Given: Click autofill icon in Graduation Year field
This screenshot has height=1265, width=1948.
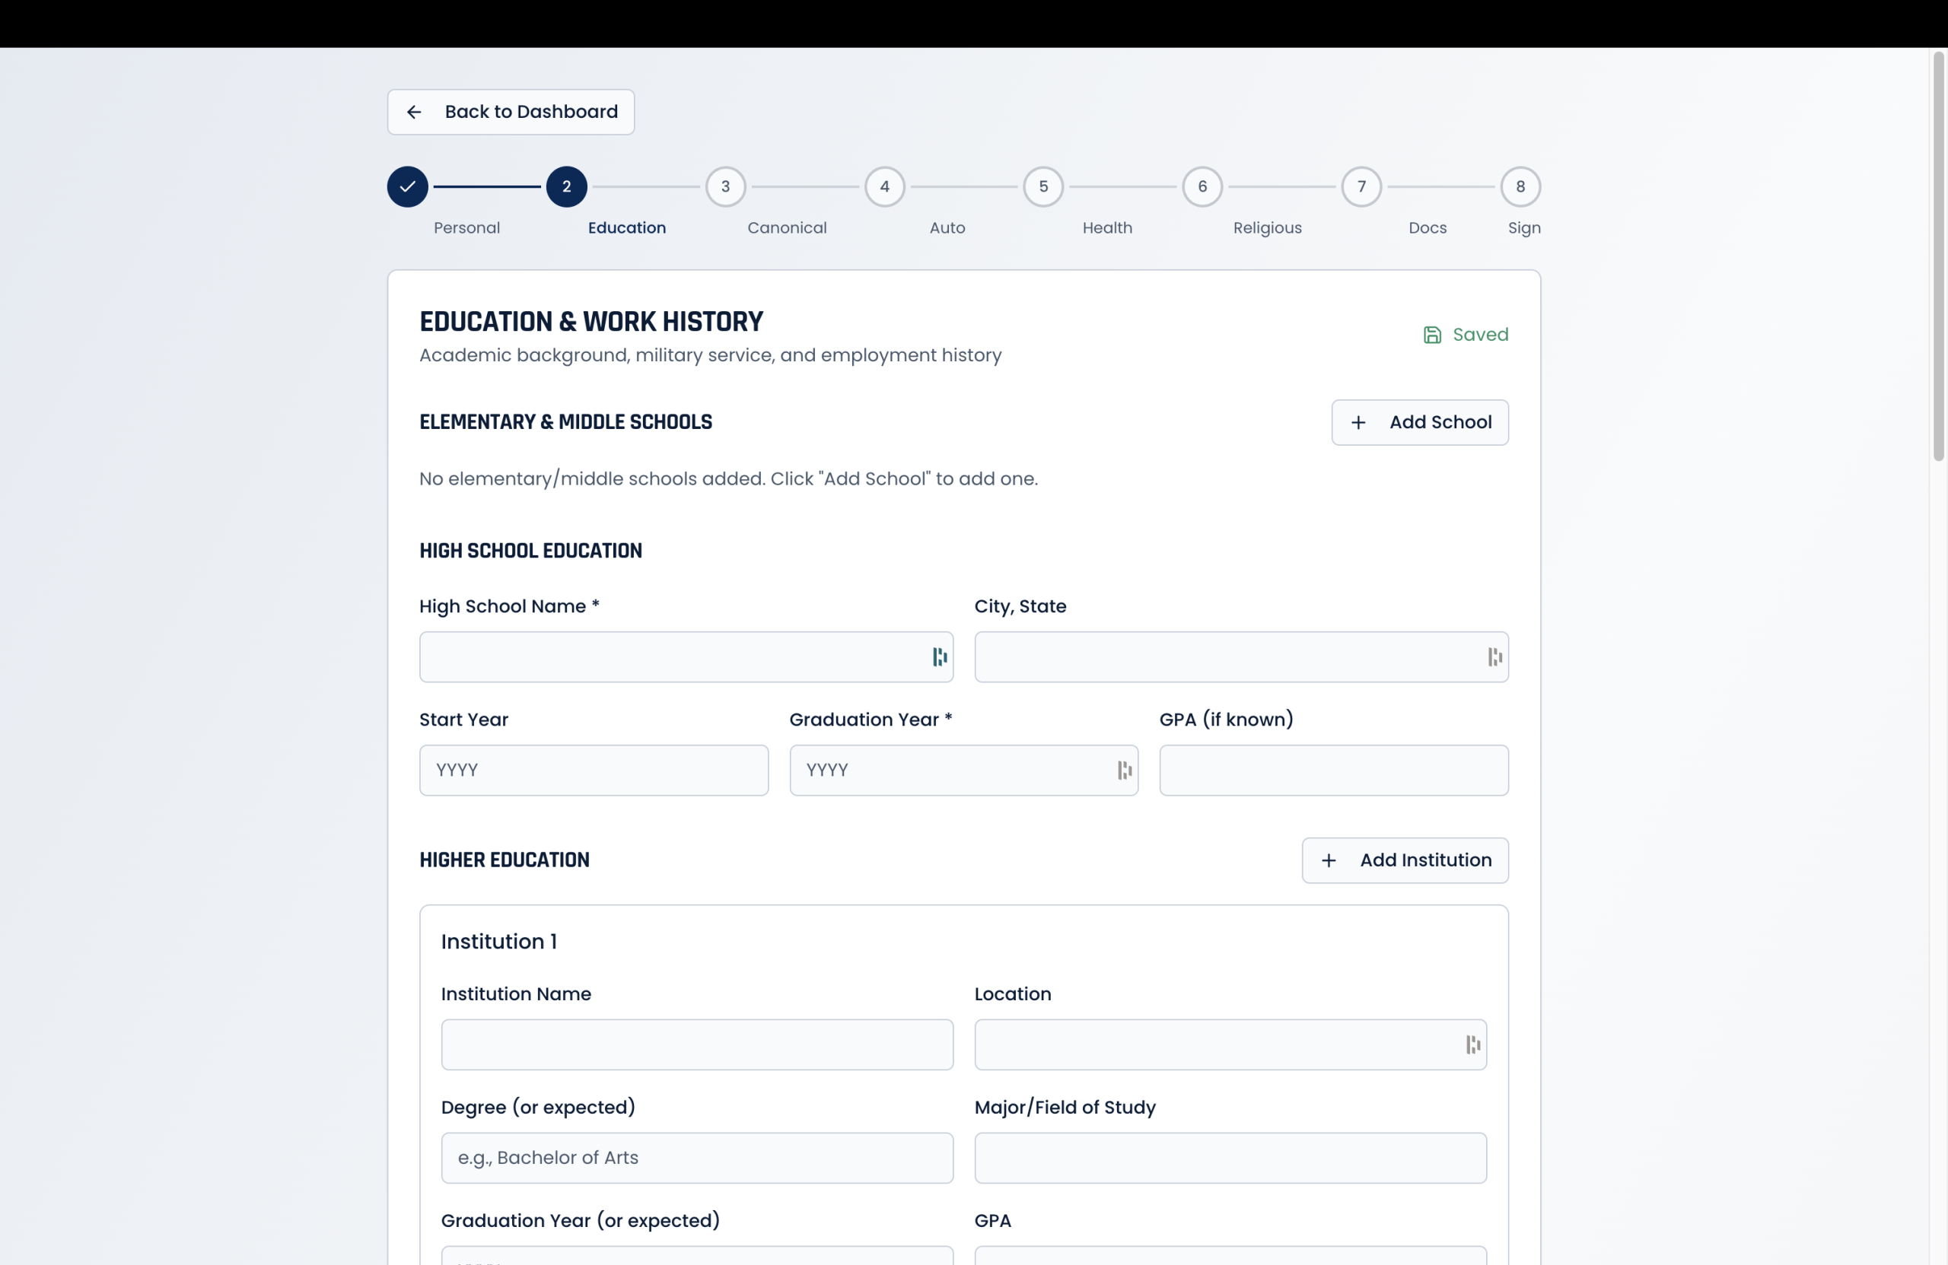Looking at the screenshot, I should pos(1125,770).
